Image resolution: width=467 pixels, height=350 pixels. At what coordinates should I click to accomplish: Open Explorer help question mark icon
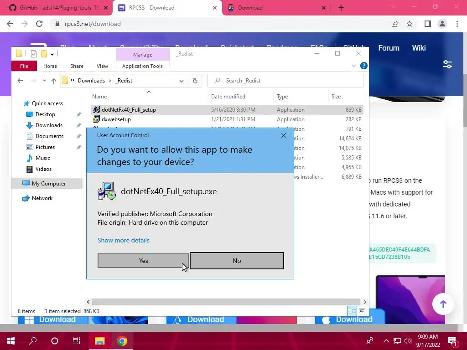[x=363, y=66]
